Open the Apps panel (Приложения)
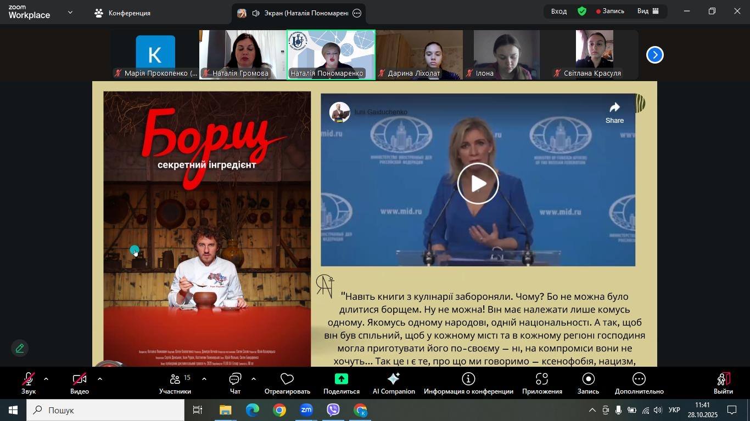This screenshot has height=421, width=750. pos(541,383)
